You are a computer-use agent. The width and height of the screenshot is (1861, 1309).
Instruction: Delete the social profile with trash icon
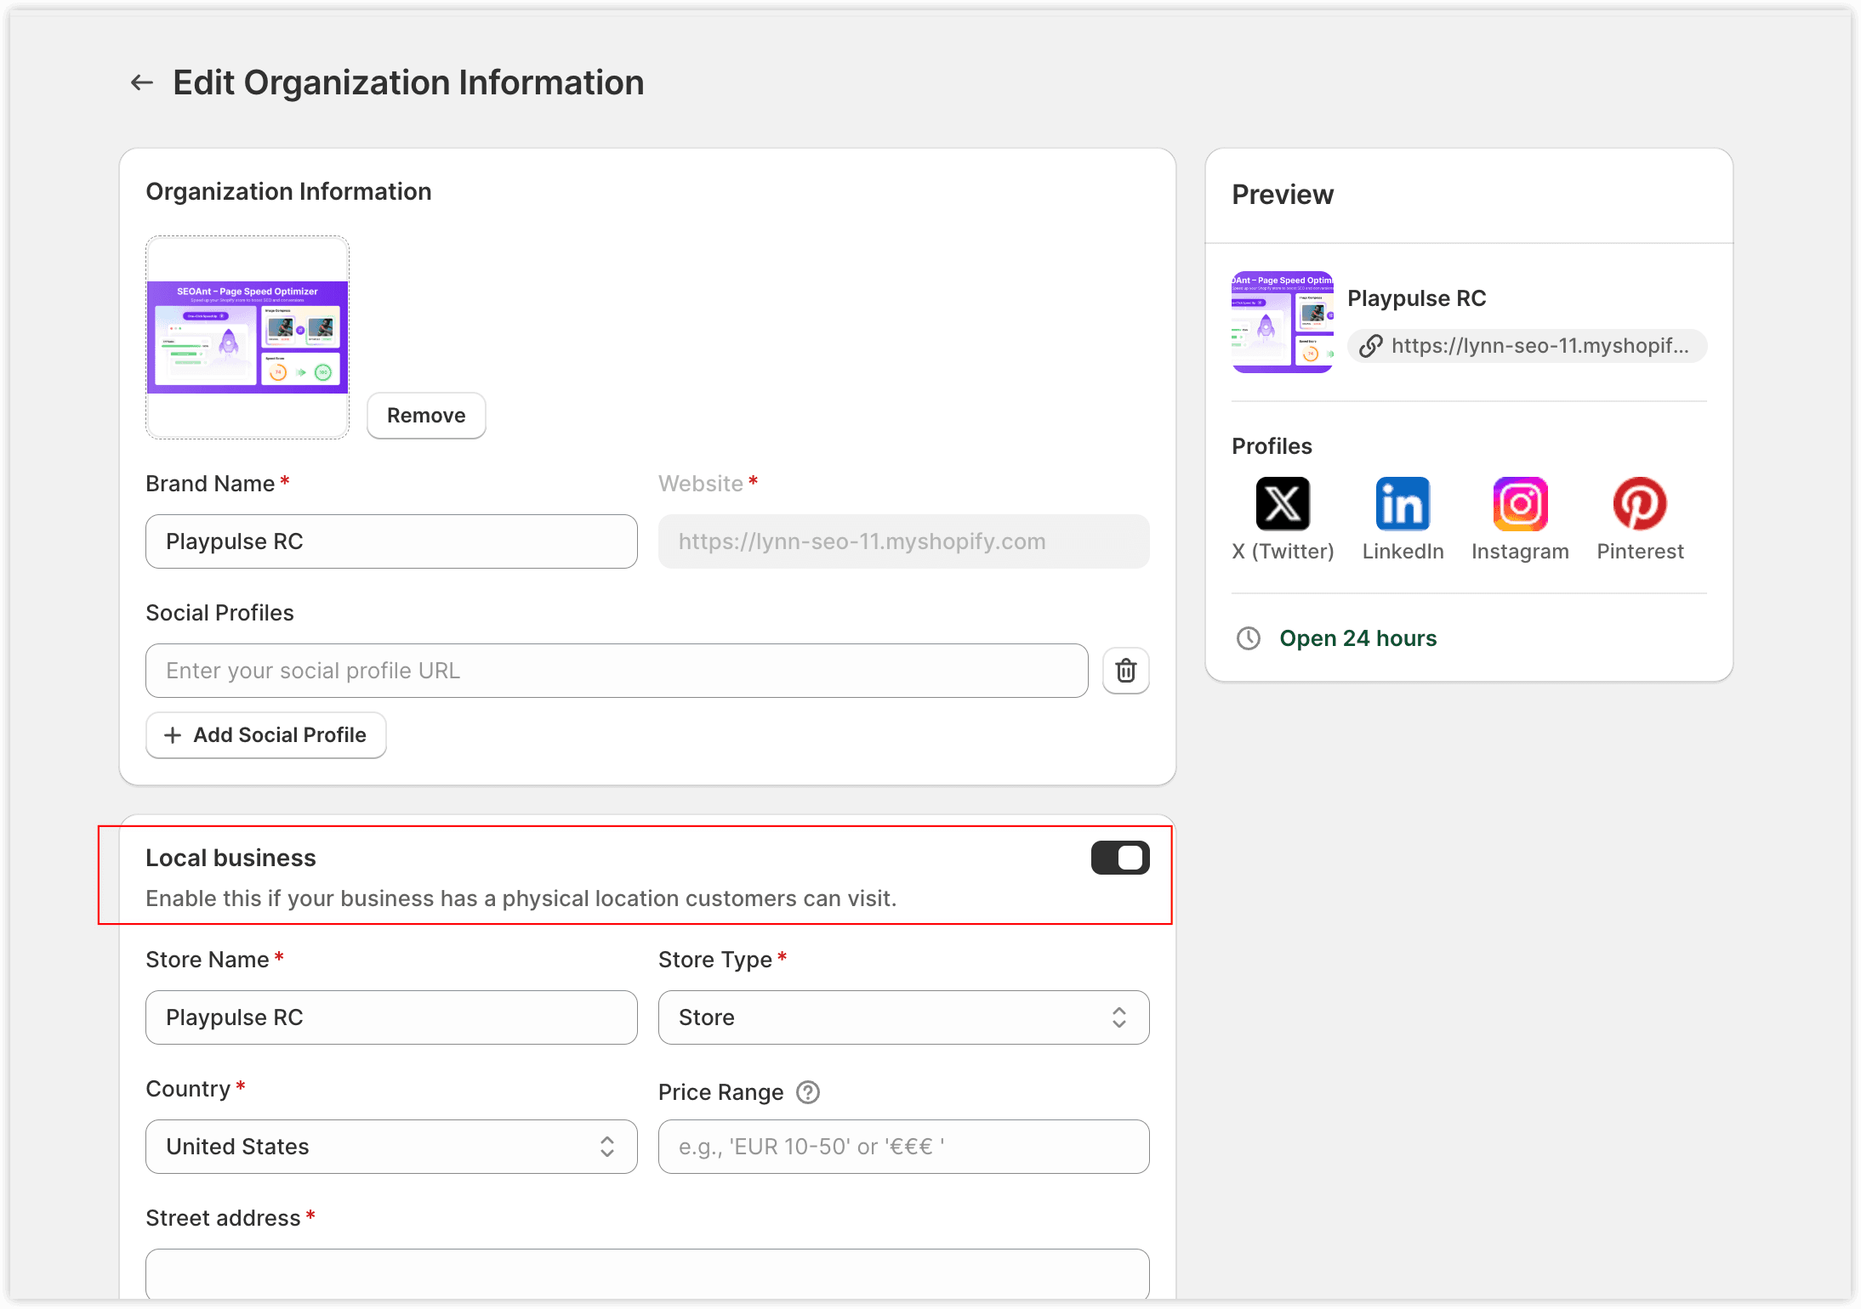click(1125, 671)
